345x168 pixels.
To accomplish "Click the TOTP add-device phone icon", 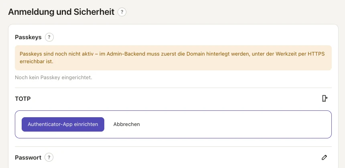I will (x=325, y=98).
